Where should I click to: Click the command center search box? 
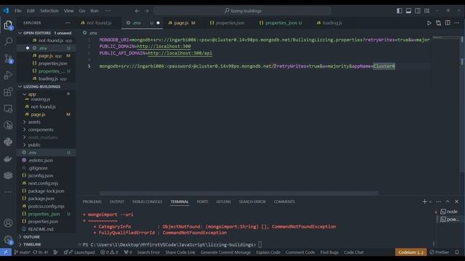point(242,11)
